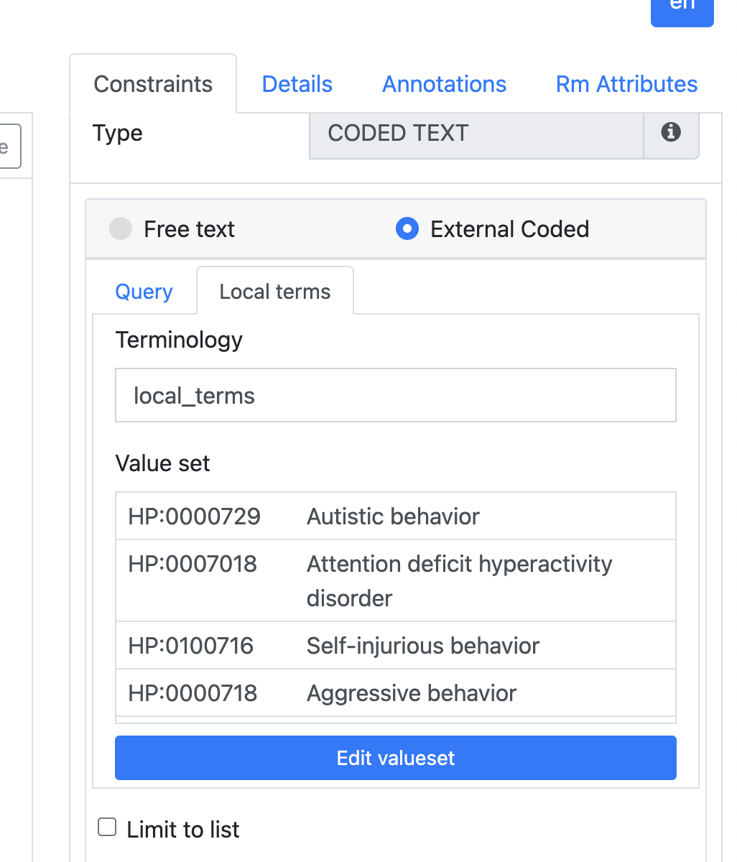
Task: Open the Annotations tab
Action: click(444, 83)
